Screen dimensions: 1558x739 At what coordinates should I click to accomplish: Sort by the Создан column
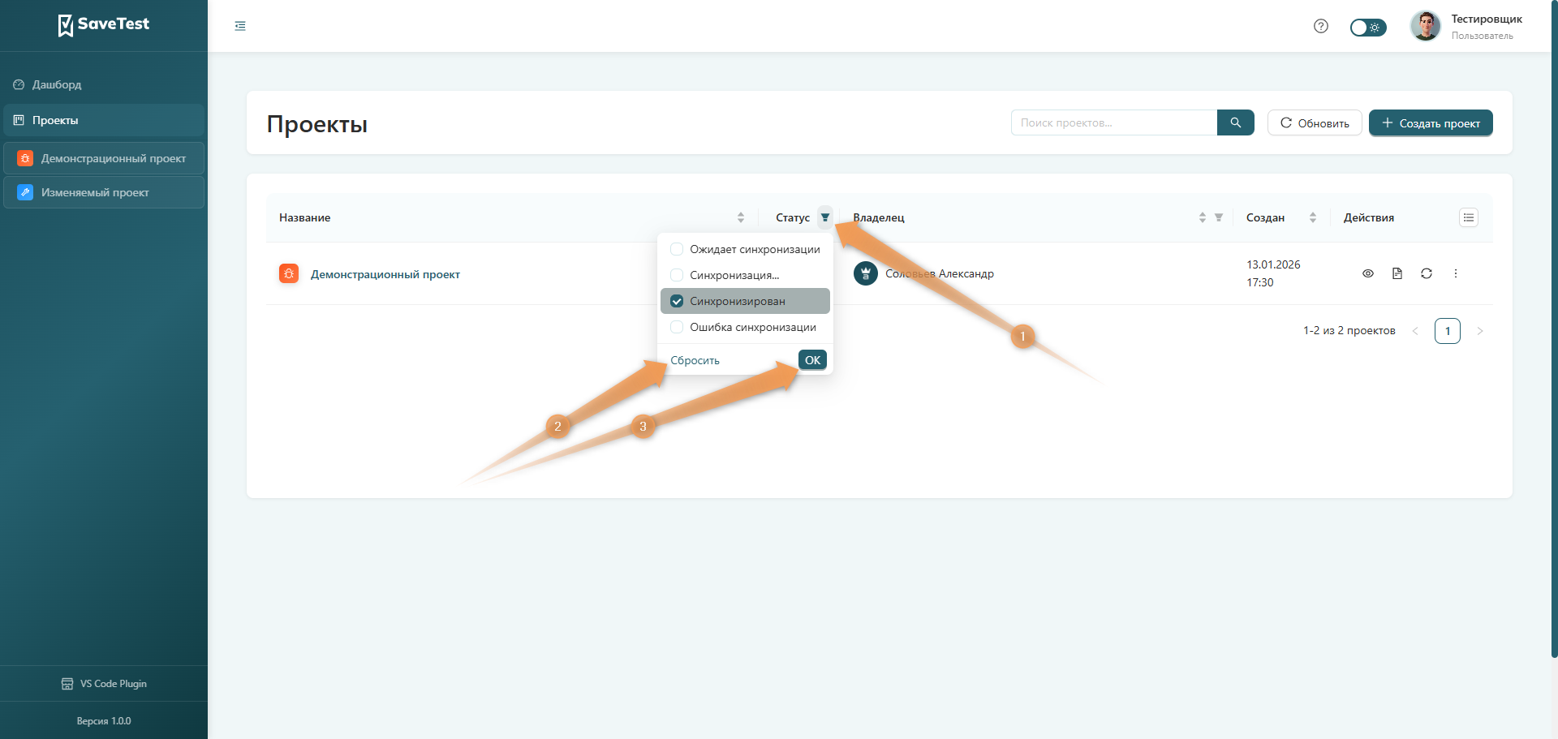coord(1313,217)
